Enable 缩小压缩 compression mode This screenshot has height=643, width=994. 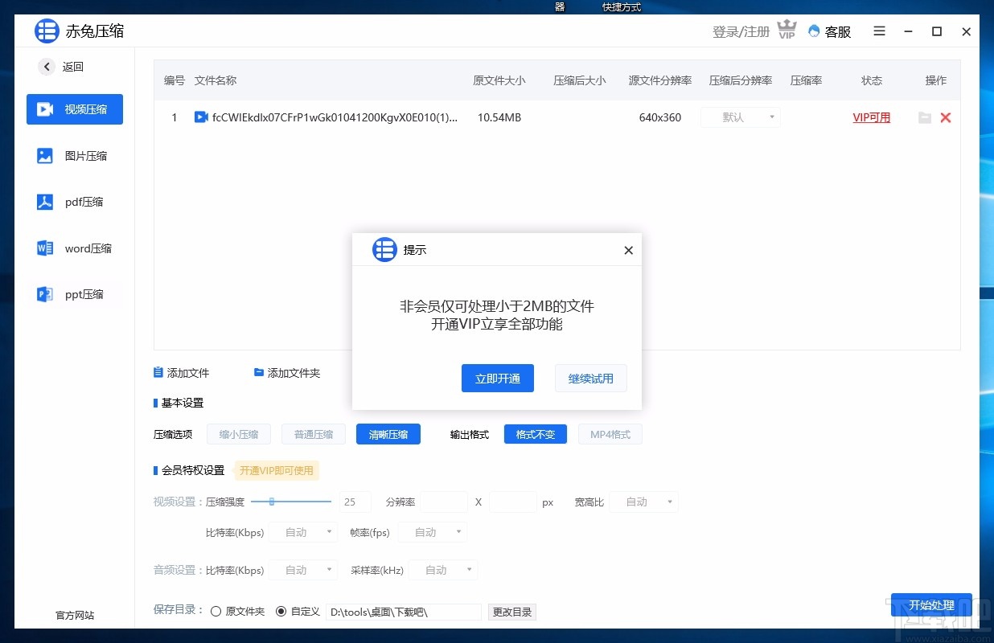(239, 434)
